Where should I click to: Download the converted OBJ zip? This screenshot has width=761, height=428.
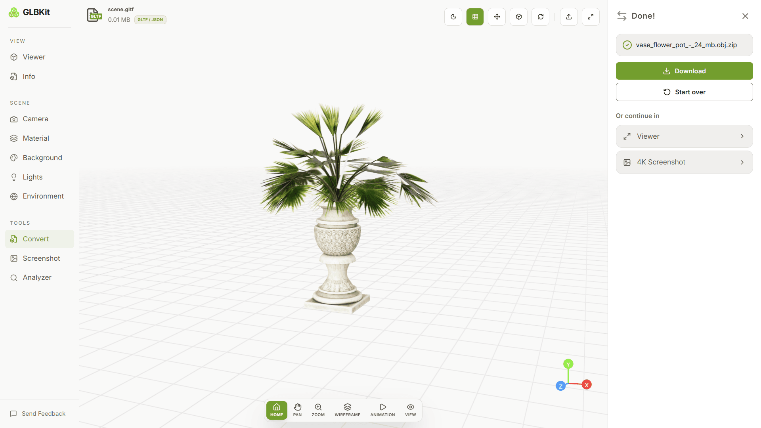pyautogui.click(x=684, y=71)
